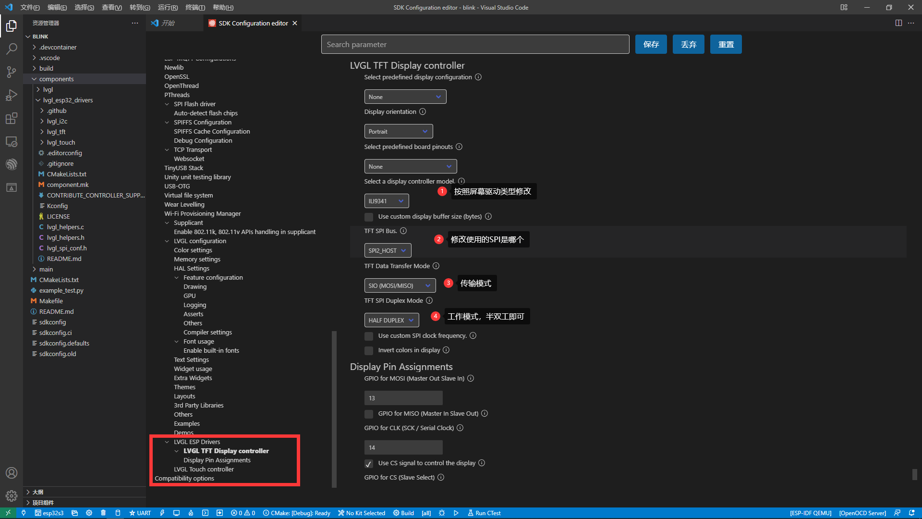Open the Explorer view in activity bar
The width and height of the screenshot is (922, 519).
click(x=12, y=26)
